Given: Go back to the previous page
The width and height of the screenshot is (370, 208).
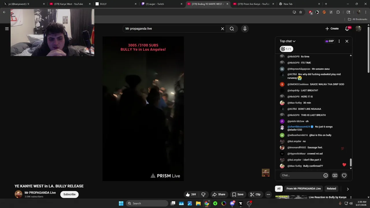Looking at the screenshot, I should tap(4, 12).
